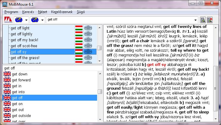
Task: Click bold 'get off my back!' in definition
Action: (193, 69)
